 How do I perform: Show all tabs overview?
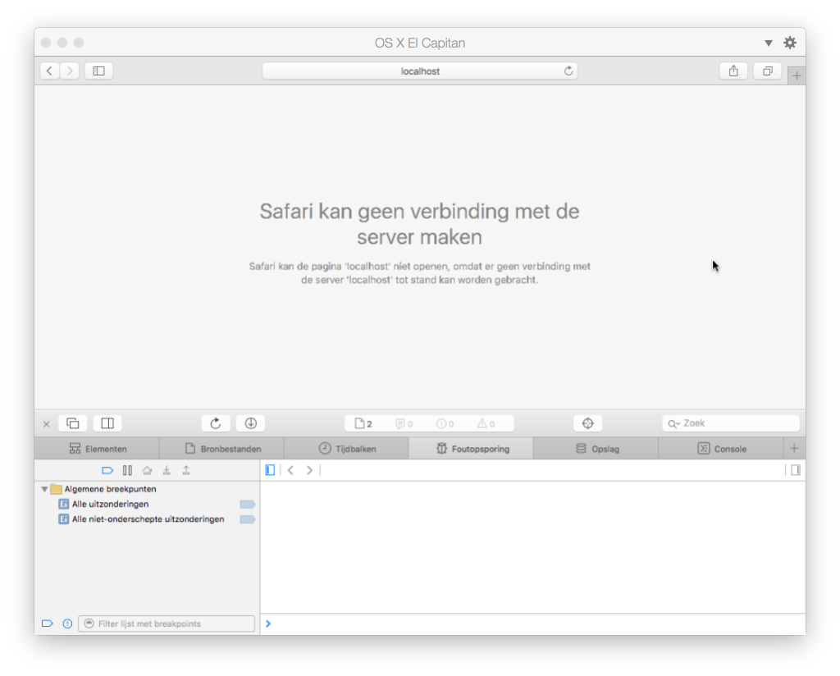[x=768, y=71]
